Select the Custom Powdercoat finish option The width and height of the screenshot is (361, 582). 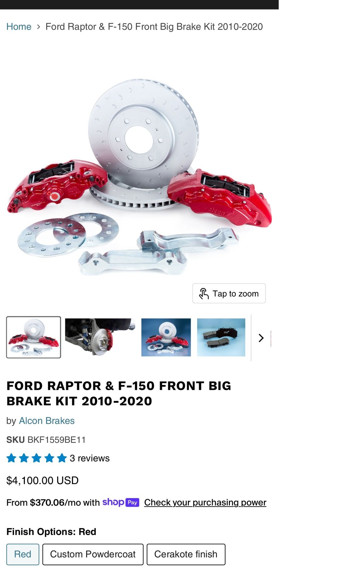[x=93, y=554]
